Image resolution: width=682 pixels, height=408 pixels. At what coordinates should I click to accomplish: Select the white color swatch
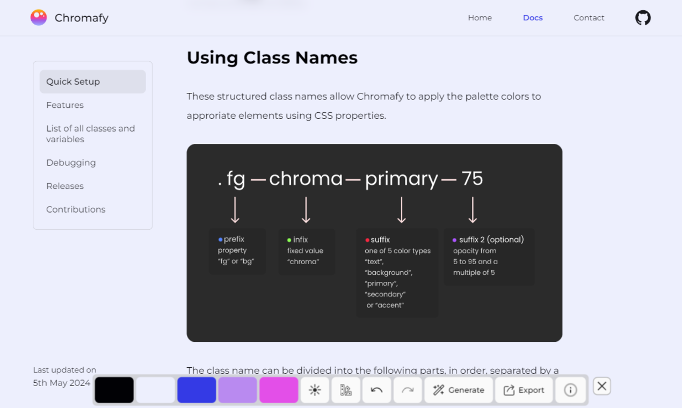coord(155,390)
